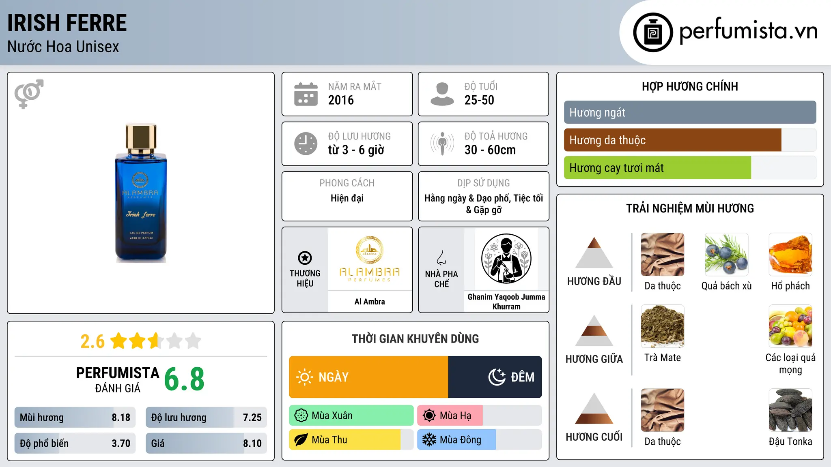
Task: Click the moon icon next to Đêm
Action: 497,377
